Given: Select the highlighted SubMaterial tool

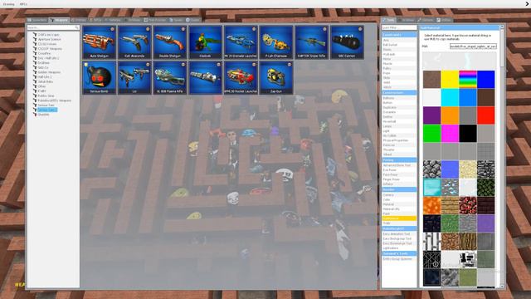Looking at the screenshot, I should point(399,218).
